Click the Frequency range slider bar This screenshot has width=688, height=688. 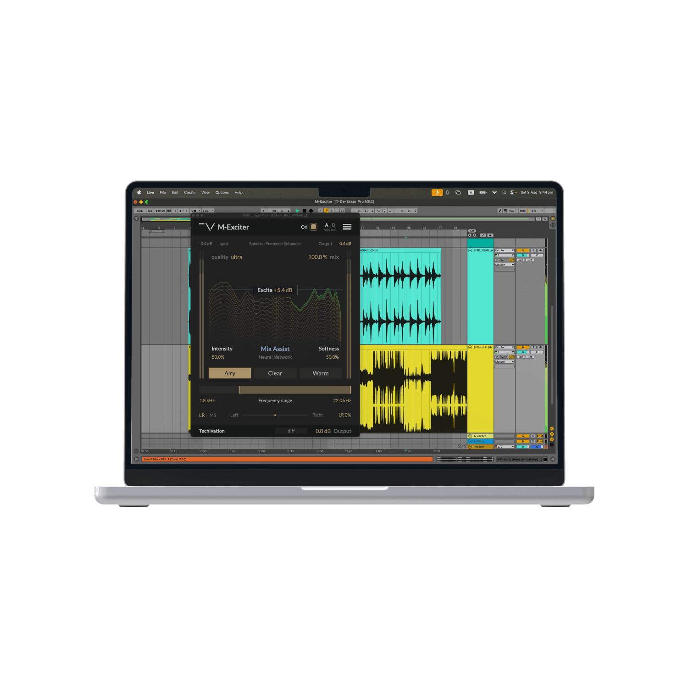[x=294, y=390]
